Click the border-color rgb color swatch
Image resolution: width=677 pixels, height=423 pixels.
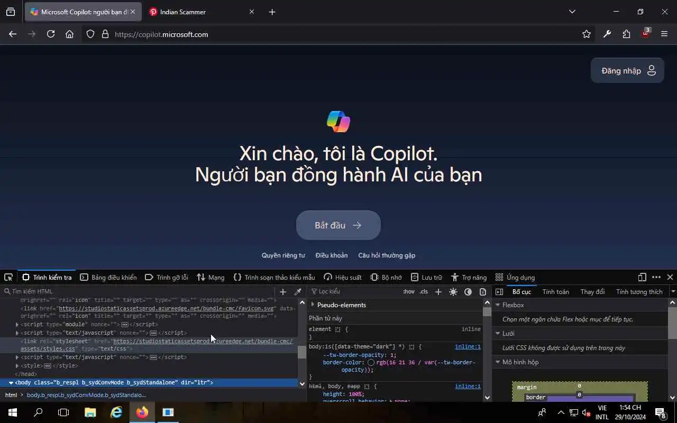coord(371,363)
